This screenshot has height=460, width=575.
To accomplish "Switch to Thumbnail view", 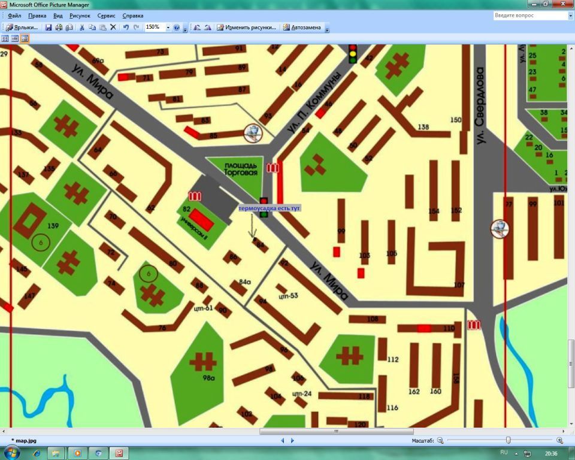I will 5,38.
